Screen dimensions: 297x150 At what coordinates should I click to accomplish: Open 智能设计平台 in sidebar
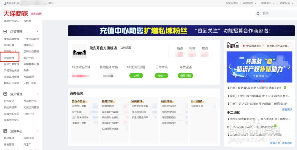click(x=12, y=83)
